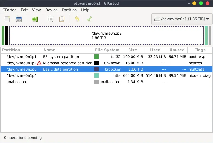Click the Undo last operation icon

(x=77, y=19)
